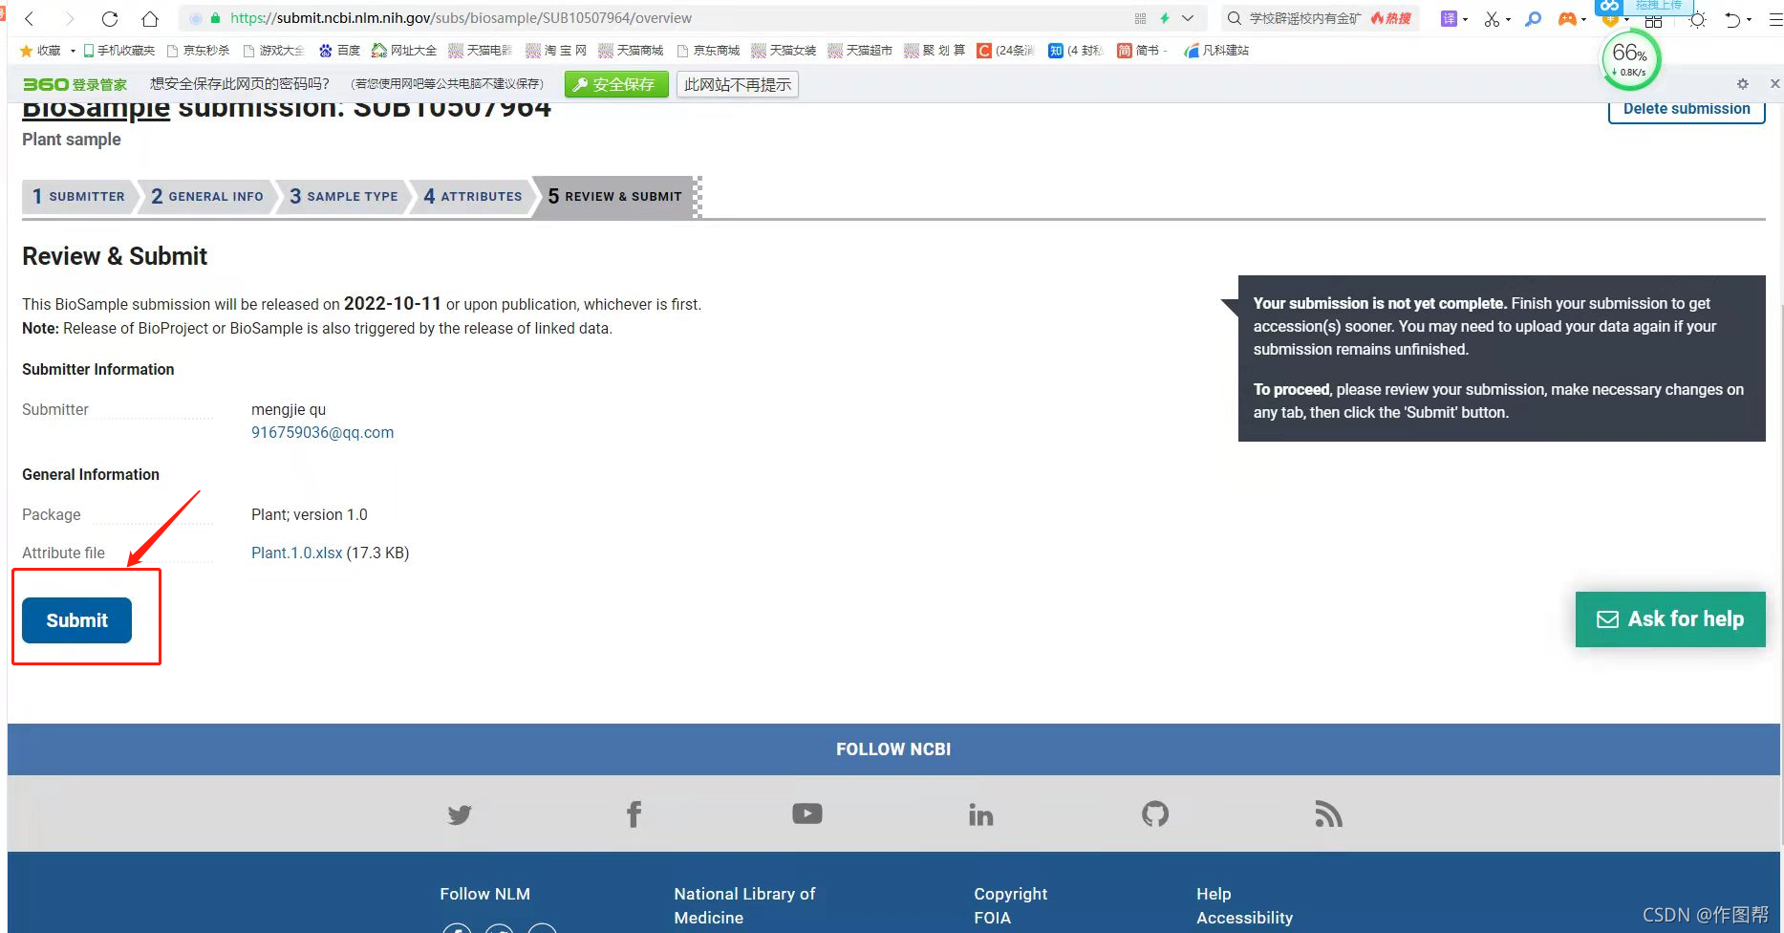The width and height of the screenshot is (1784, 933).
Task: Open the 京东商城 bookmark
Action: (x=708, y=51)
